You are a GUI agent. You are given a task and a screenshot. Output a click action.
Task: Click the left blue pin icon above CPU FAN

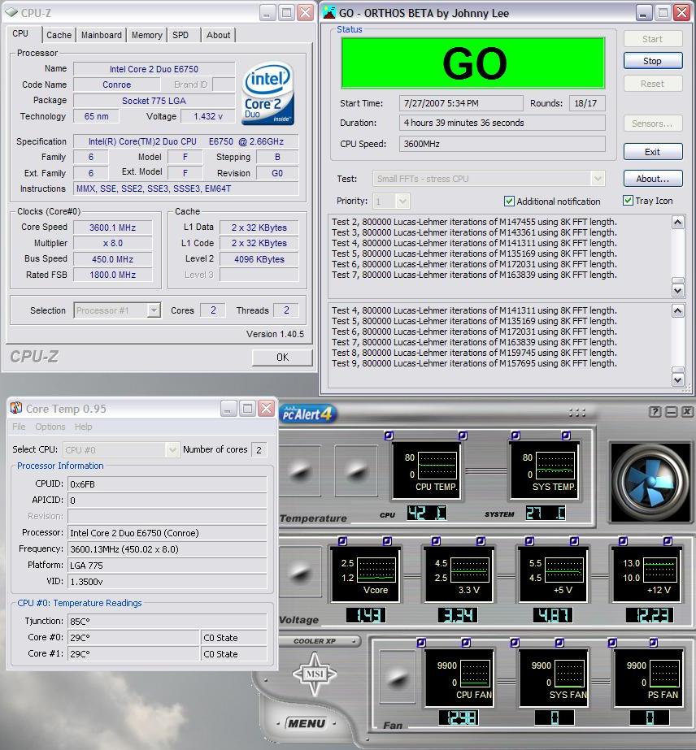click(x=421, y=643)
